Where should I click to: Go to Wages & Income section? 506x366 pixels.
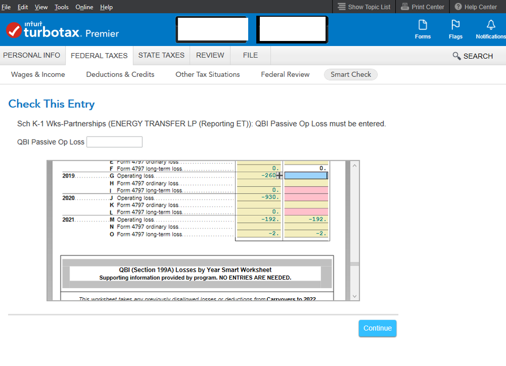click(x=38, y=74)
